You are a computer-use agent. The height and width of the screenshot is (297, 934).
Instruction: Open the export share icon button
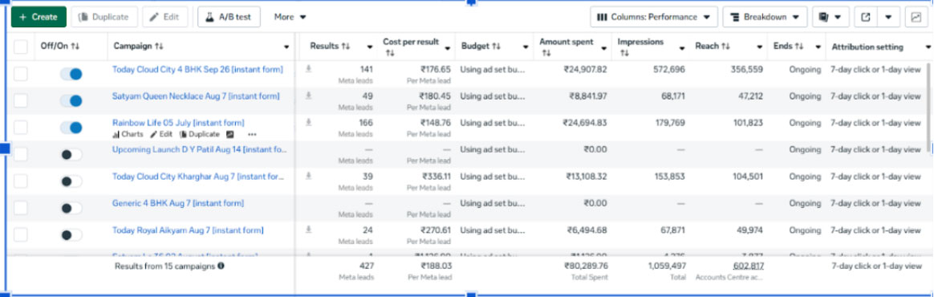(866, 17)
